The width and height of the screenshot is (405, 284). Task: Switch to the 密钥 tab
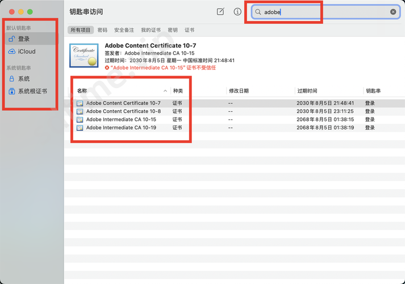pos(173,30)
